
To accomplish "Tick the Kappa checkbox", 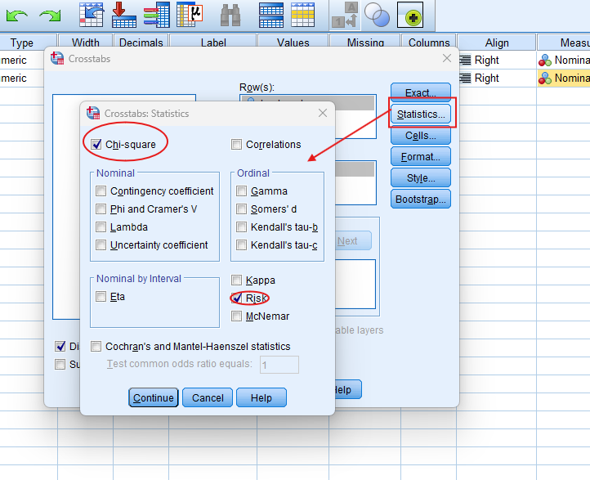I will 237,280.
